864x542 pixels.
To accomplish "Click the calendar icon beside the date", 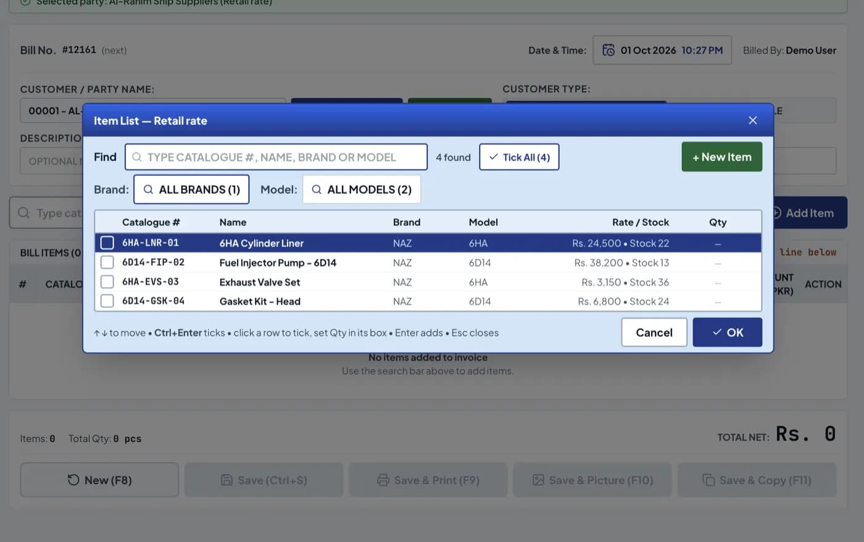I will (609, 50).
